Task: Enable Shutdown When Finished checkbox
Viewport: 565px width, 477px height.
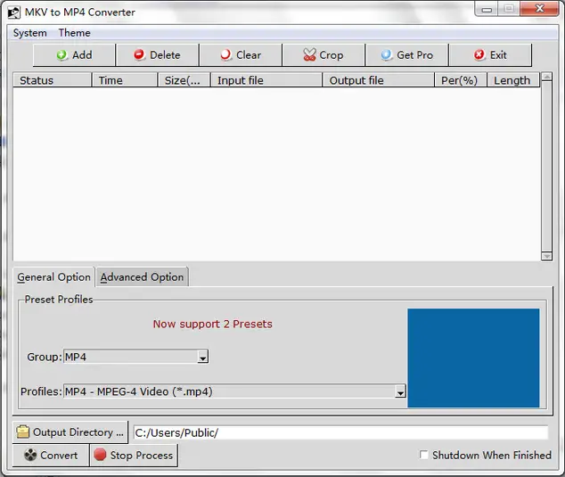Action: click(x=424, y=455)
